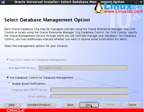Go Back to the previous installer step
The image size is (144, 112).
70,105
